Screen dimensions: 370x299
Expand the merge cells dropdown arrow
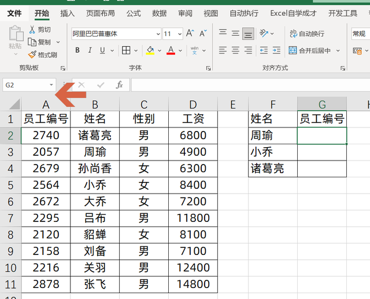338,50
